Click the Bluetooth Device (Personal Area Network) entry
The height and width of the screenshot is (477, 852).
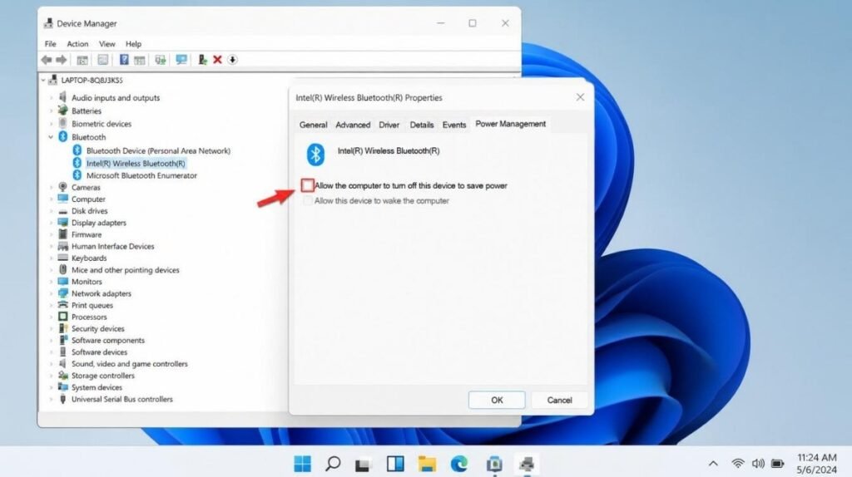[x=158, y=151]
